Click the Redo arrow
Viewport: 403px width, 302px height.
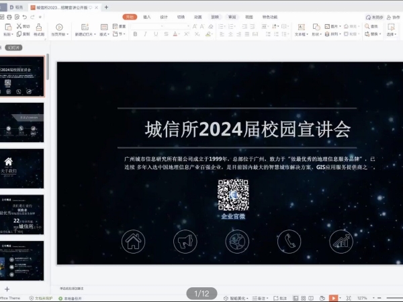[32, 17]
